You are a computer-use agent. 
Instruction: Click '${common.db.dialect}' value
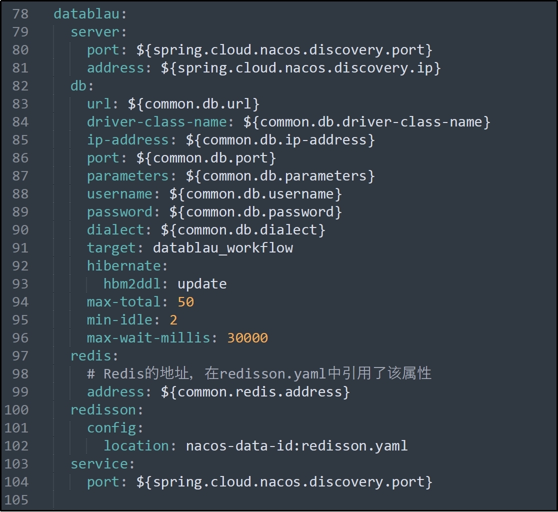pos(243,230)
